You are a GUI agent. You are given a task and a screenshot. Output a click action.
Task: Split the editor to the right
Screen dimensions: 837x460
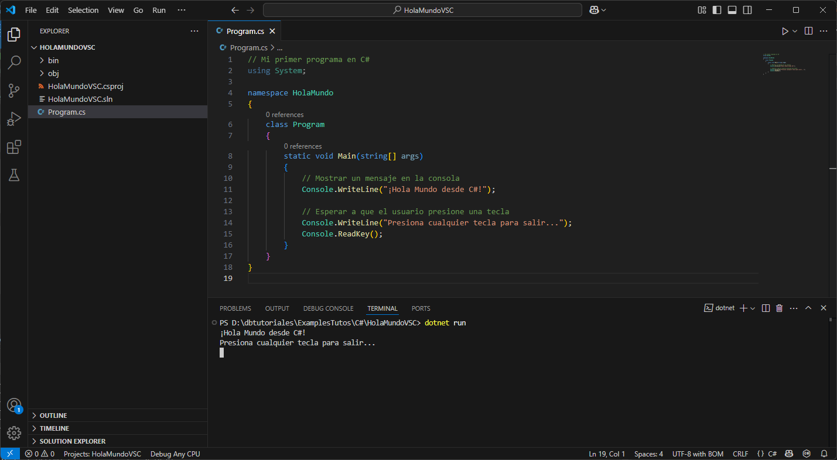click(808, 31)
